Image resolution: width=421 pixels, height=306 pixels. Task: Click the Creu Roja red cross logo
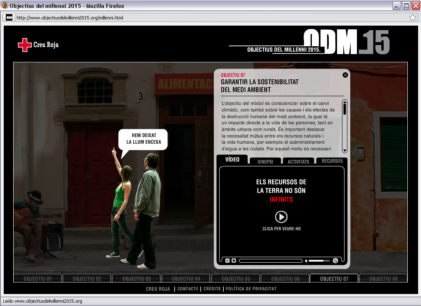click(25, 45)
